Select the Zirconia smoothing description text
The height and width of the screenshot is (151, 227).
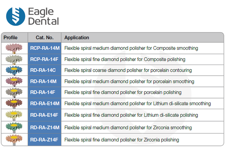128,127
